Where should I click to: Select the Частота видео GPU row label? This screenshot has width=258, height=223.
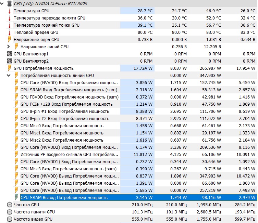[33, 219]
